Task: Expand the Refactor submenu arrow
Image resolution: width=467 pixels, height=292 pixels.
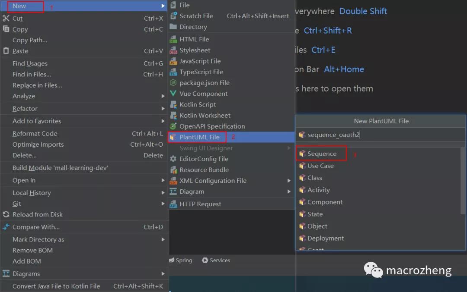Action: 163,108
